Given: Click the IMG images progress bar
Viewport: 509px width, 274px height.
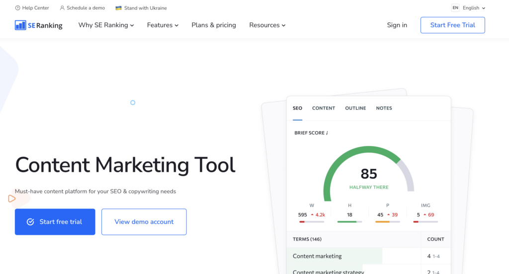Looking at the screenshot, I should pos(425,222).
